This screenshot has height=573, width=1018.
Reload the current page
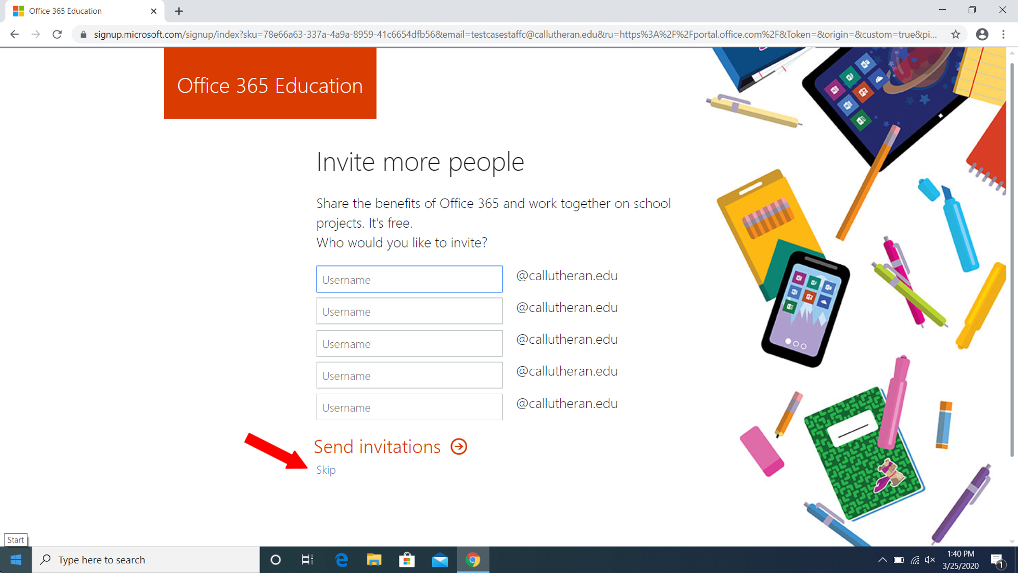[57, 34]
